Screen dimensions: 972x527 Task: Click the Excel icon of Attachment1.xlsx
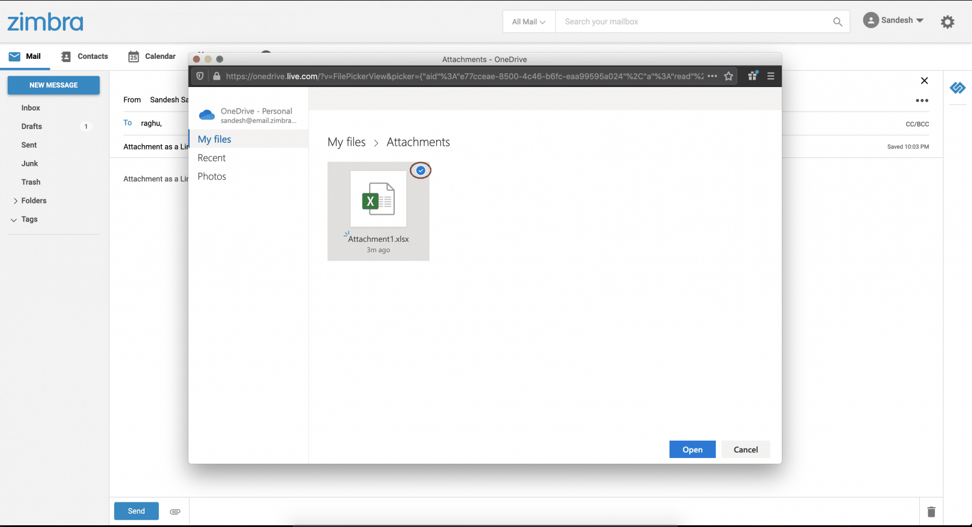(x=378, y=199)
